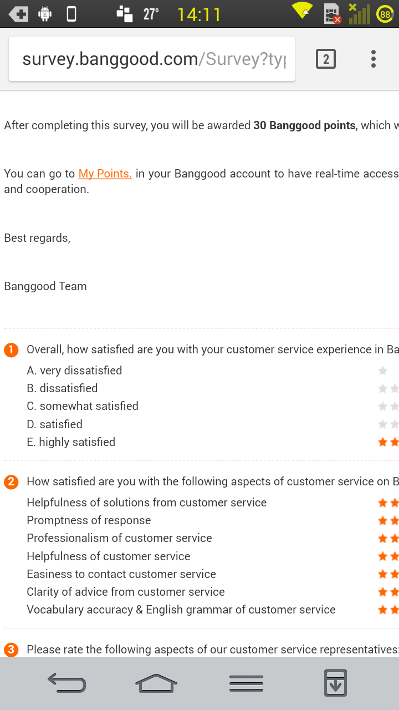Screen dimensions: 399x710
Task: Tap the back navigation key
Action: (67, 683)
